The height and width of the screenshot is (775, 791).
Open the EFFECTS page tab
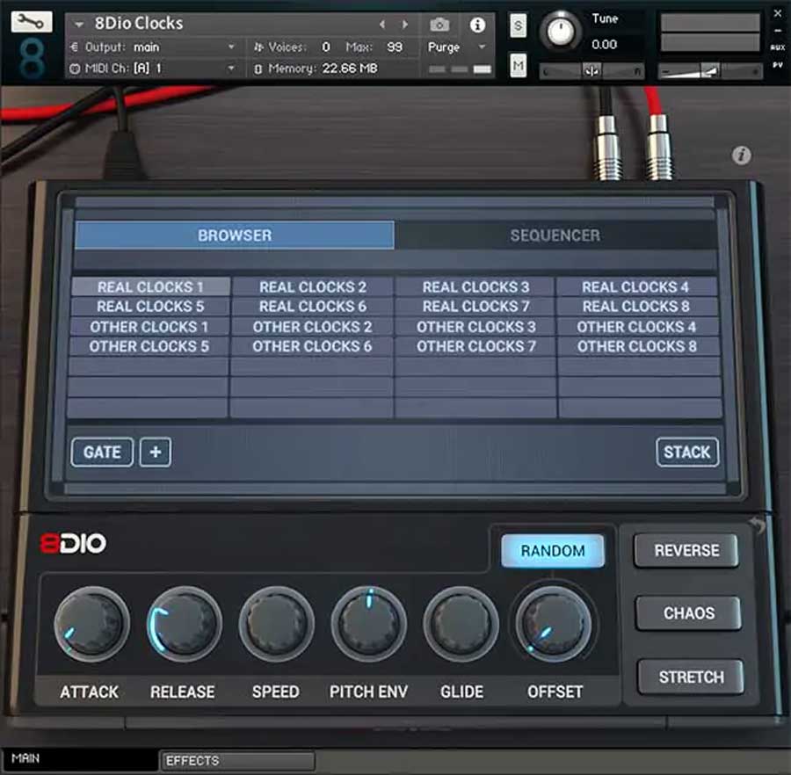pos(237,760)
